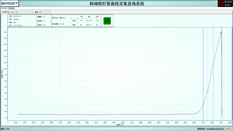This screenshot has width=233, height=131.
Task: Close the application window
Action: tap(216, 2)
